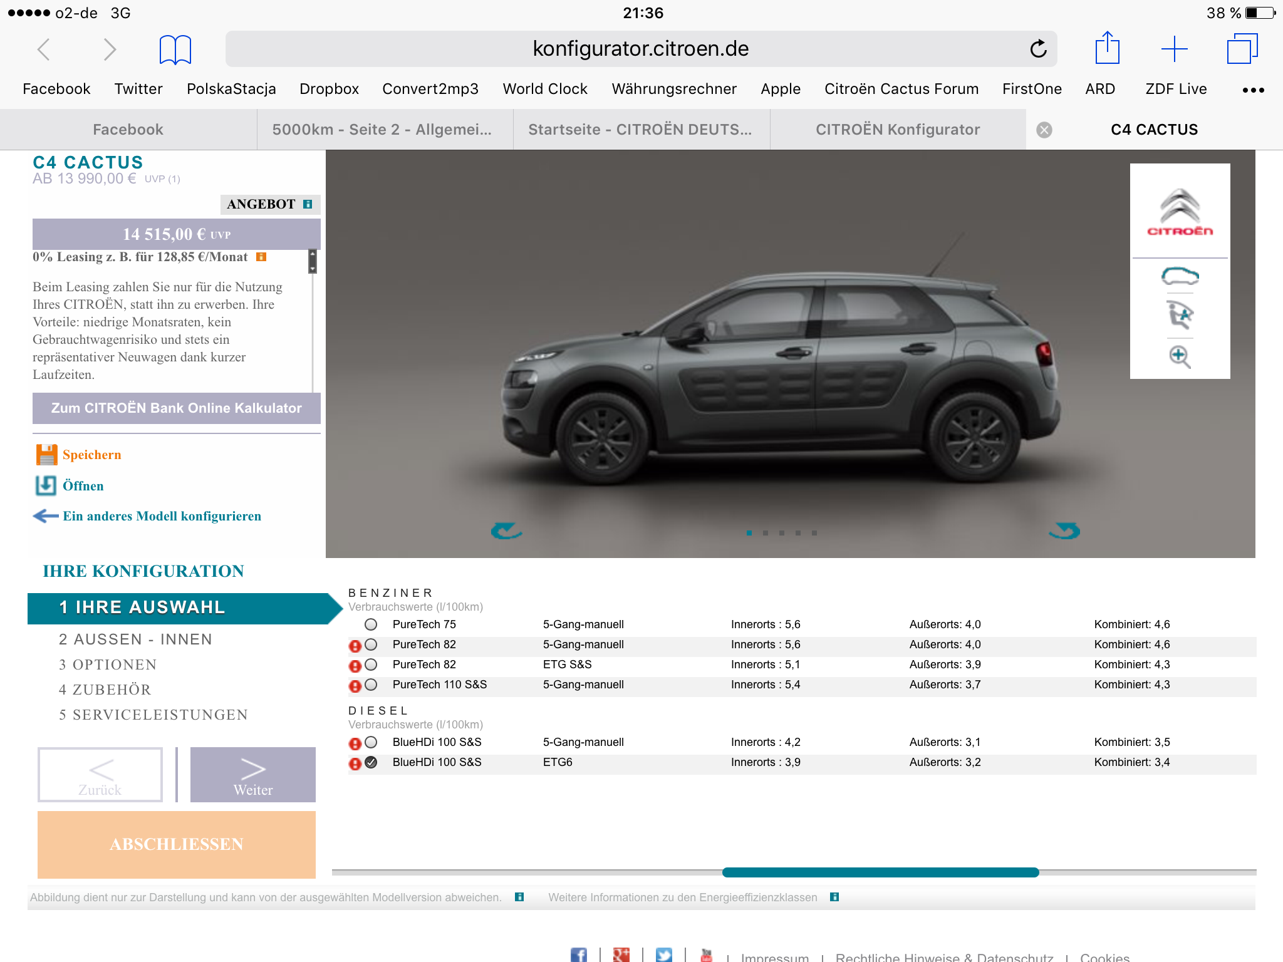The image size is (1283, 962).
Task: Open the Safari share sheet icon
Action: 1107,48
